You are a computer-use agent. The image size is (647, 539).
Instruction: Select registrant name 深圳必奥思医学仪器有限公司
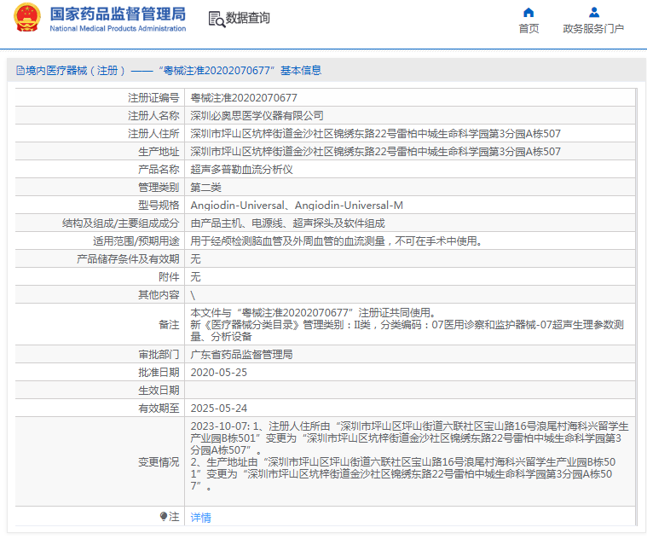point(257,115)
